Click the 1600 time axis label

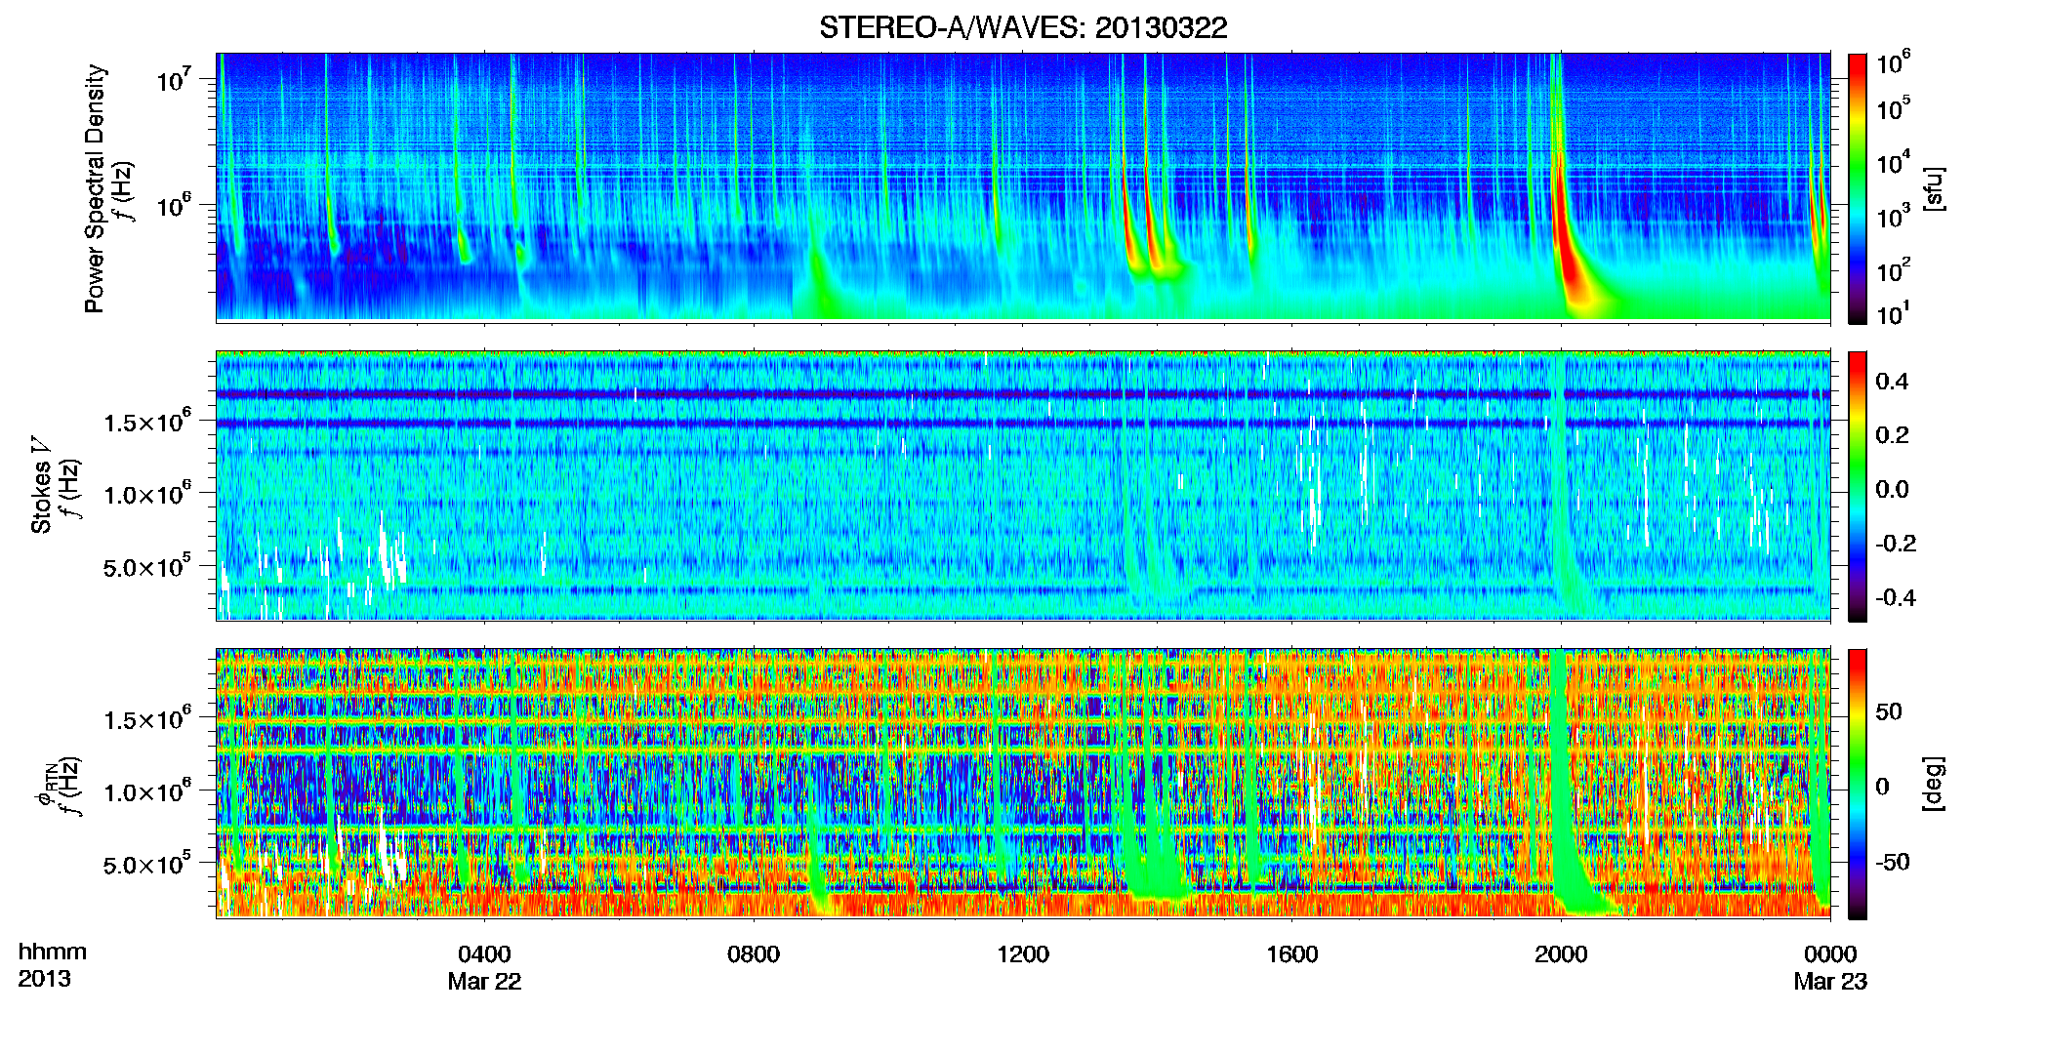(1291, 953)
